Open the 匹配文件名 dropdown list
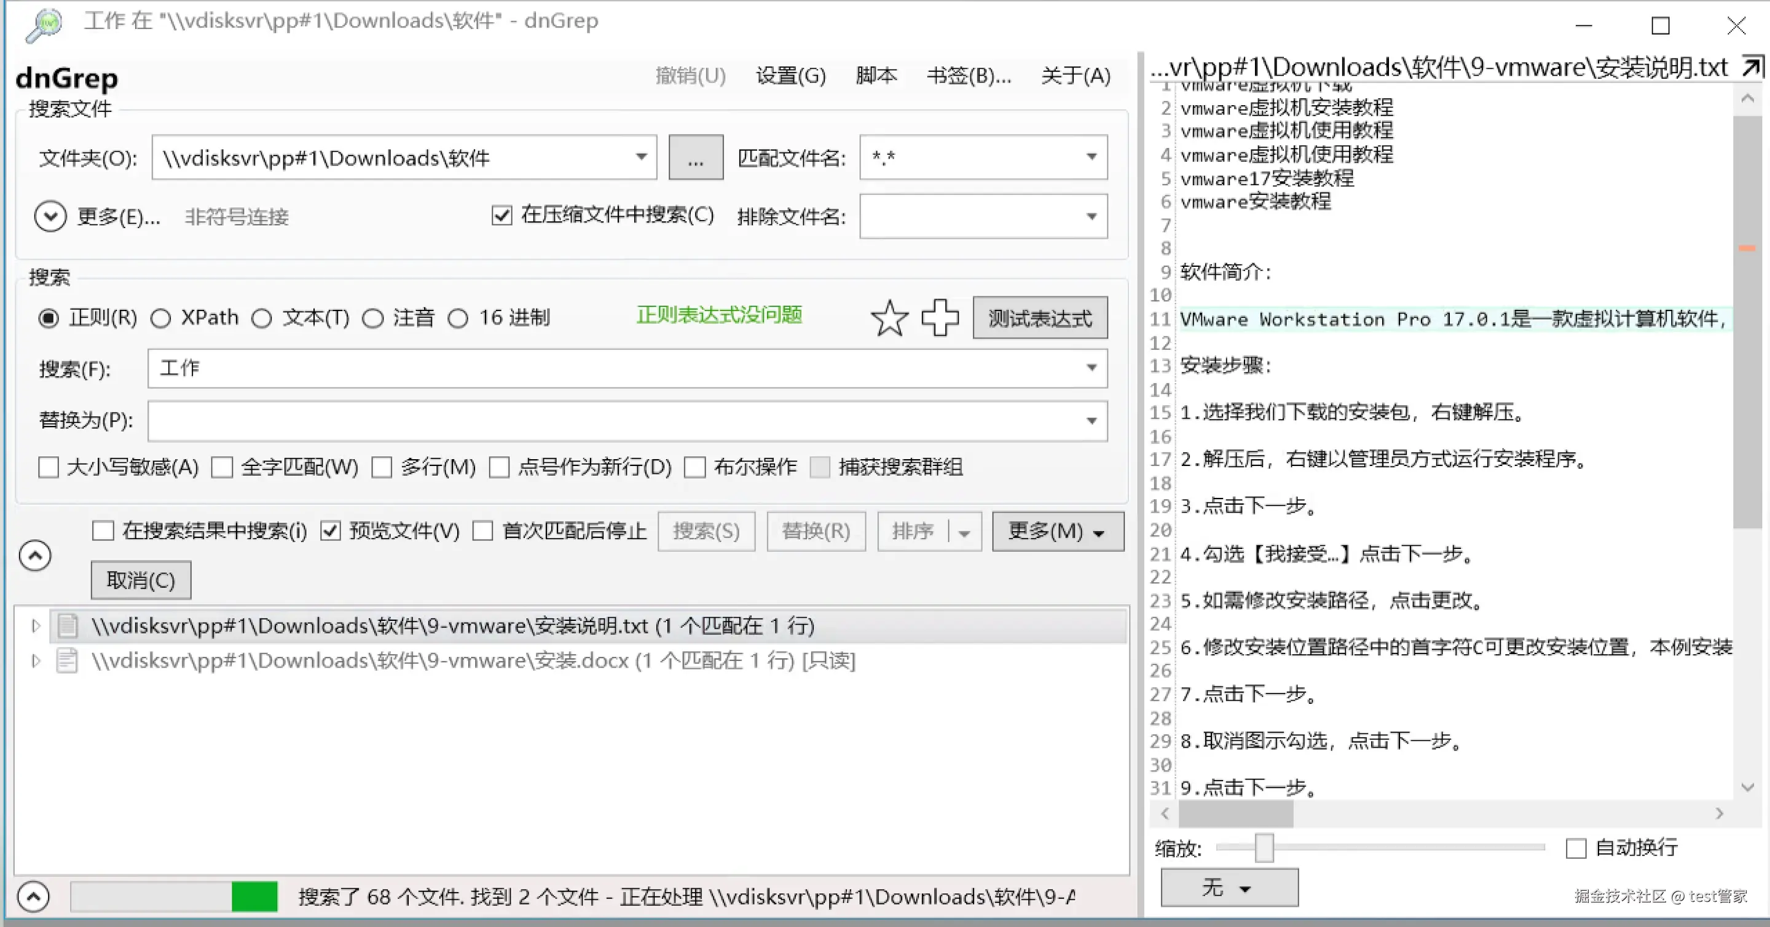Viewport: 1770px width, 927px height. (x=1090, y=157)
